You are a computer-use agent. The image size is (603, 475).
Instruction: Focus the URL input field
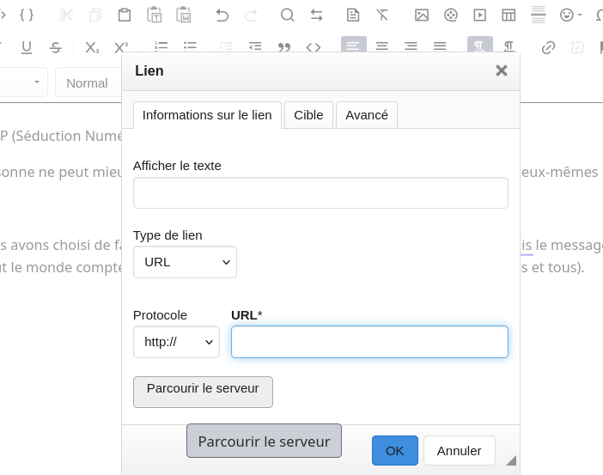369,342
